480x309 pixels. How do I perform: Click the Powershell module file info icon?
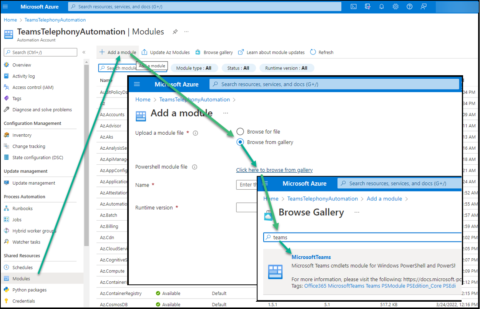click(194, 167)
